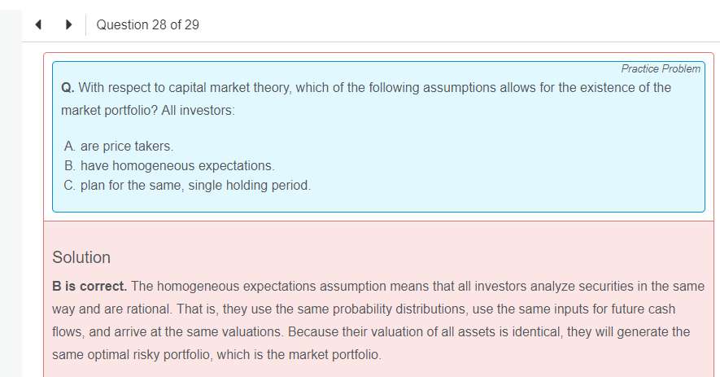Click the Solution heading
Image resolution: width=720 pixels, height=377 pixels.
click(81, 257)
